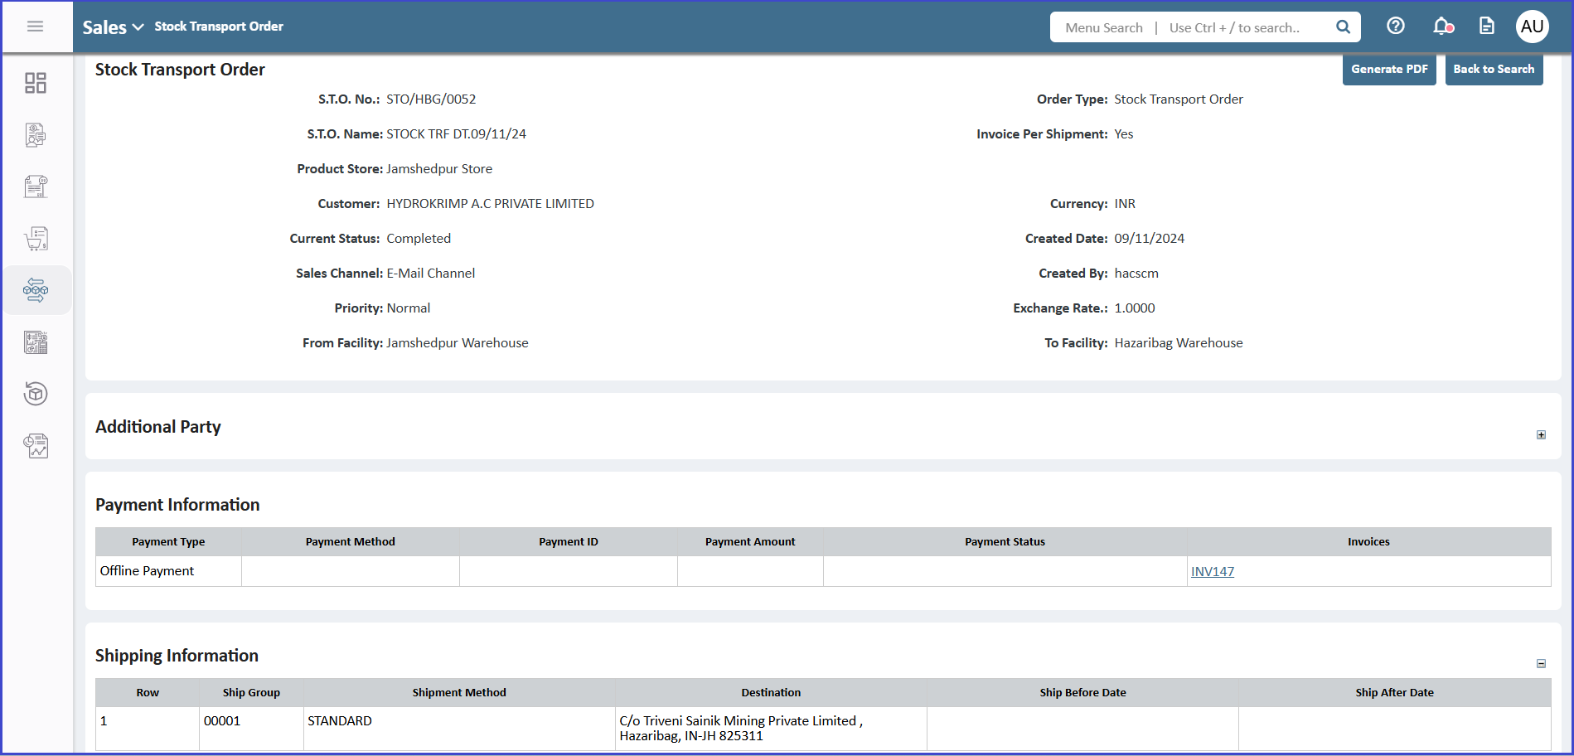
Task: Open the help question mark icon
Action: coord(1396,27)
